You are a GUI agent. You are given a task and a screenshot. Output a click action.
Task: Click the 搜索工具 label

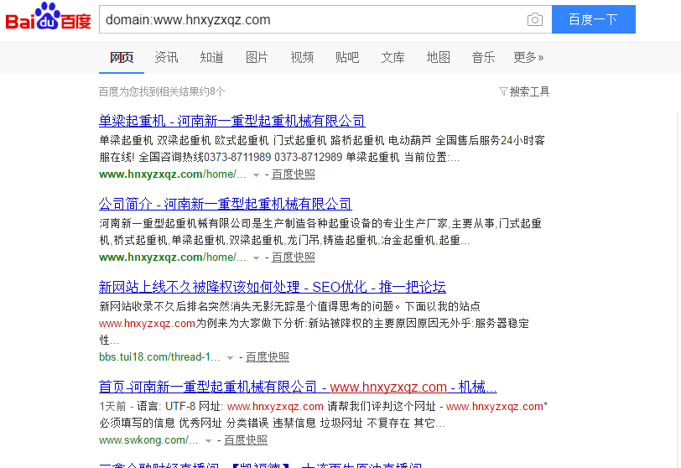(x=529, y=91)
